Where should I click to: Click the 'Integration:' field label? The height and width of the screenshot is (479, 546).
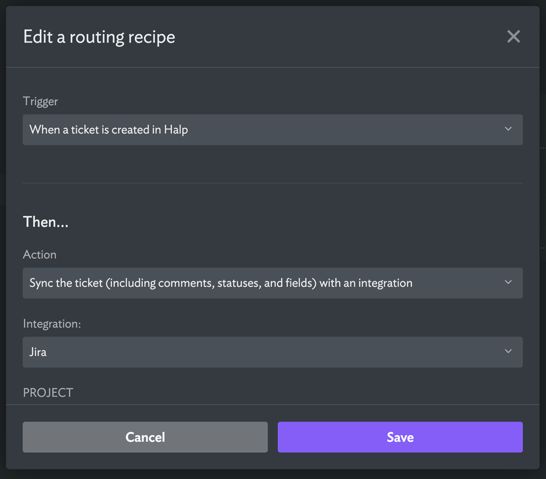(x=52, y=324)
